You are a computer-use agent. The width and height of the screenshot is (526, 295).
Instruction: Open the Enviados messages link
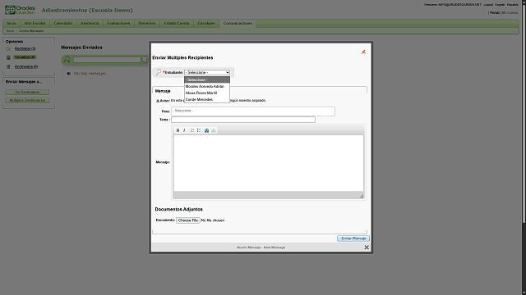click(25, 57)
